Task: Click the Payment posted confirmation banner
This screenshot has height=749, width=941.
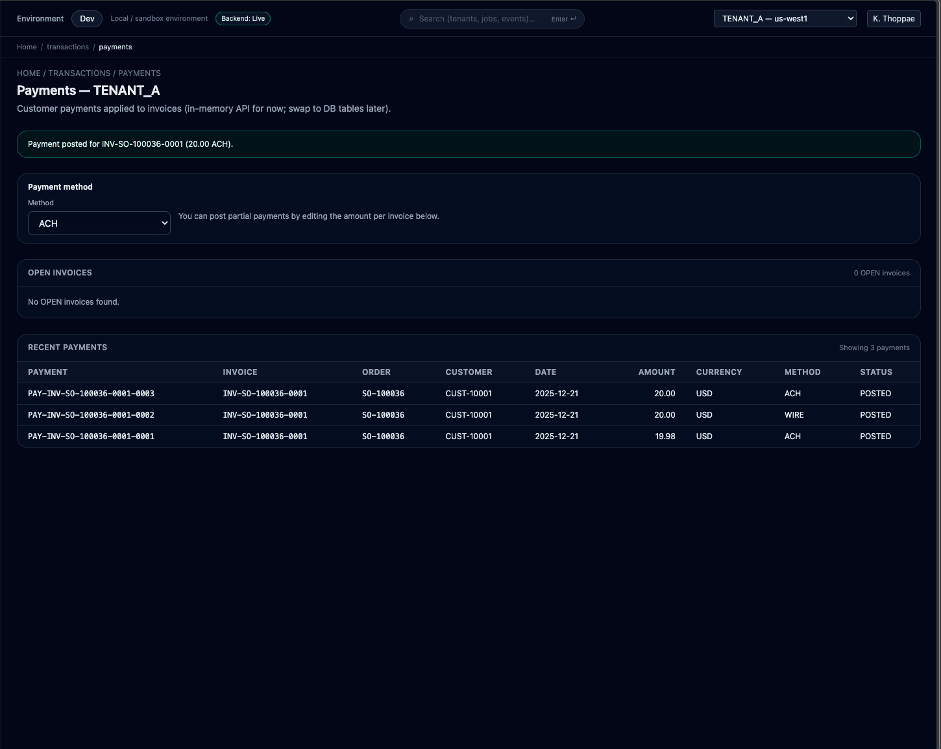Action: pos(468,144)
